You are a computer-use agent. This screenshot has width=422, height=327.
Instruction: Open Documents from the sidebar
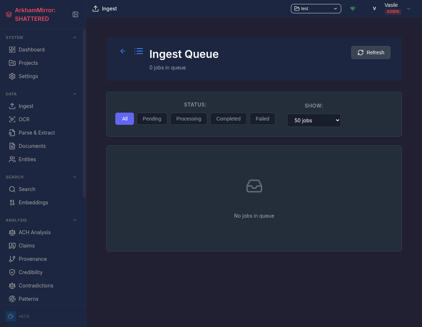click(42, 146)
